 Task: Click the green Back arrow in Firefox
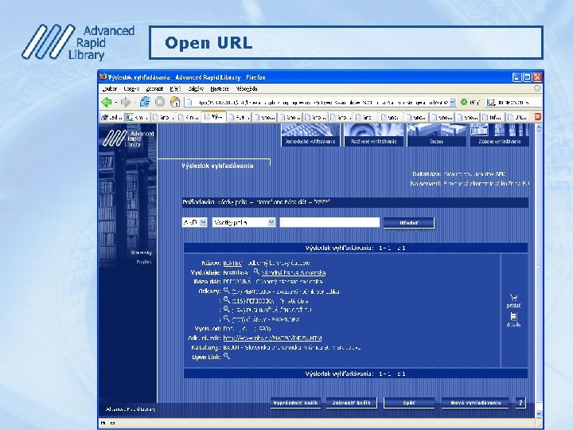click(107, 102)
